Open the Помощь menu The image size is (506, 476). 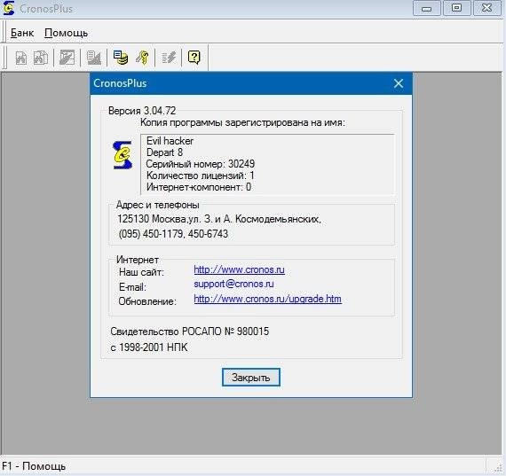[x=67, y=33]
